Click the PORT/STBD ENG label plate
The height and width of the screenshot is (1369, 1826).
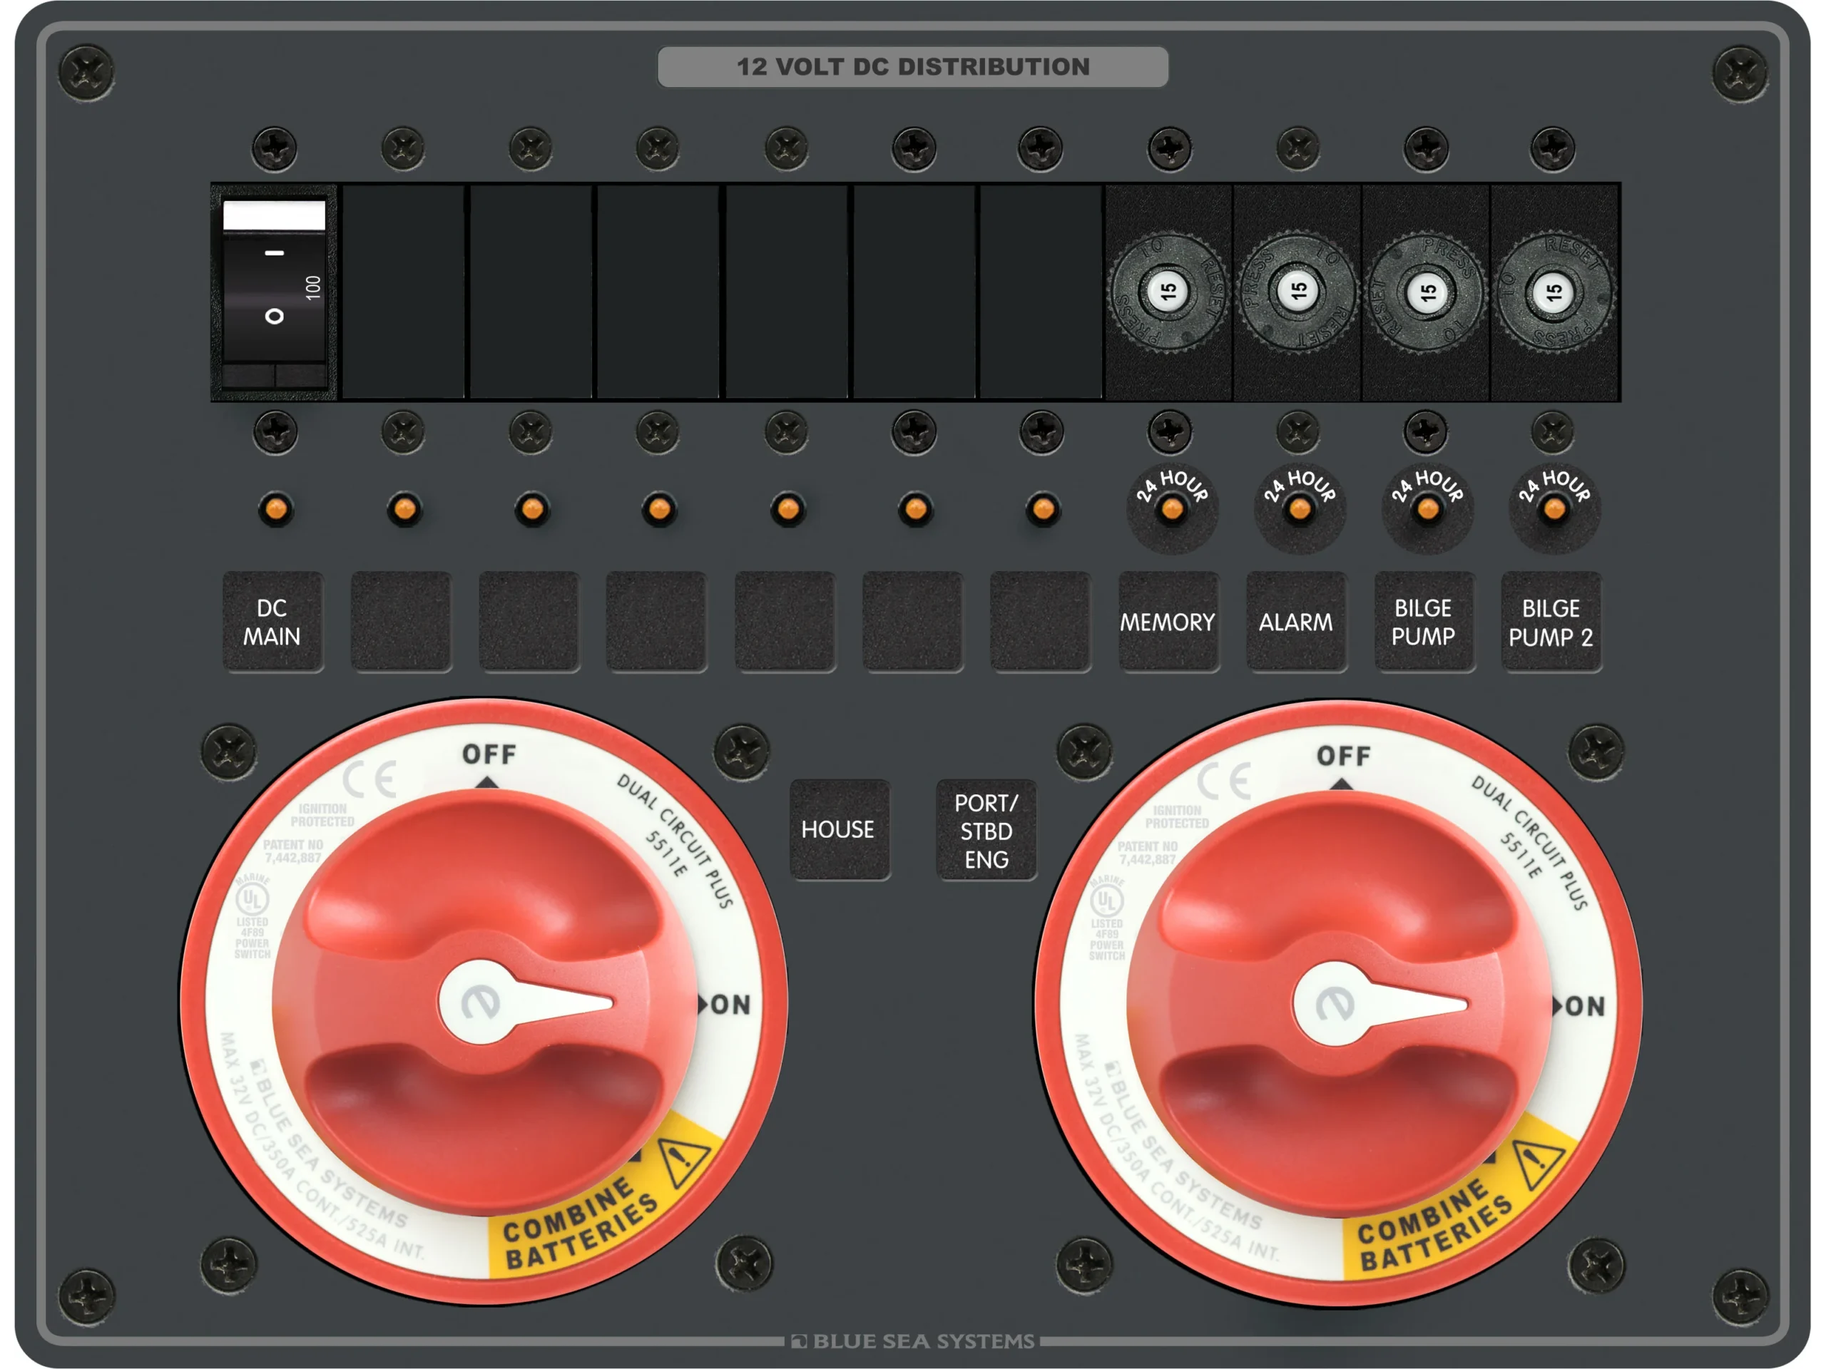(986, 829)
